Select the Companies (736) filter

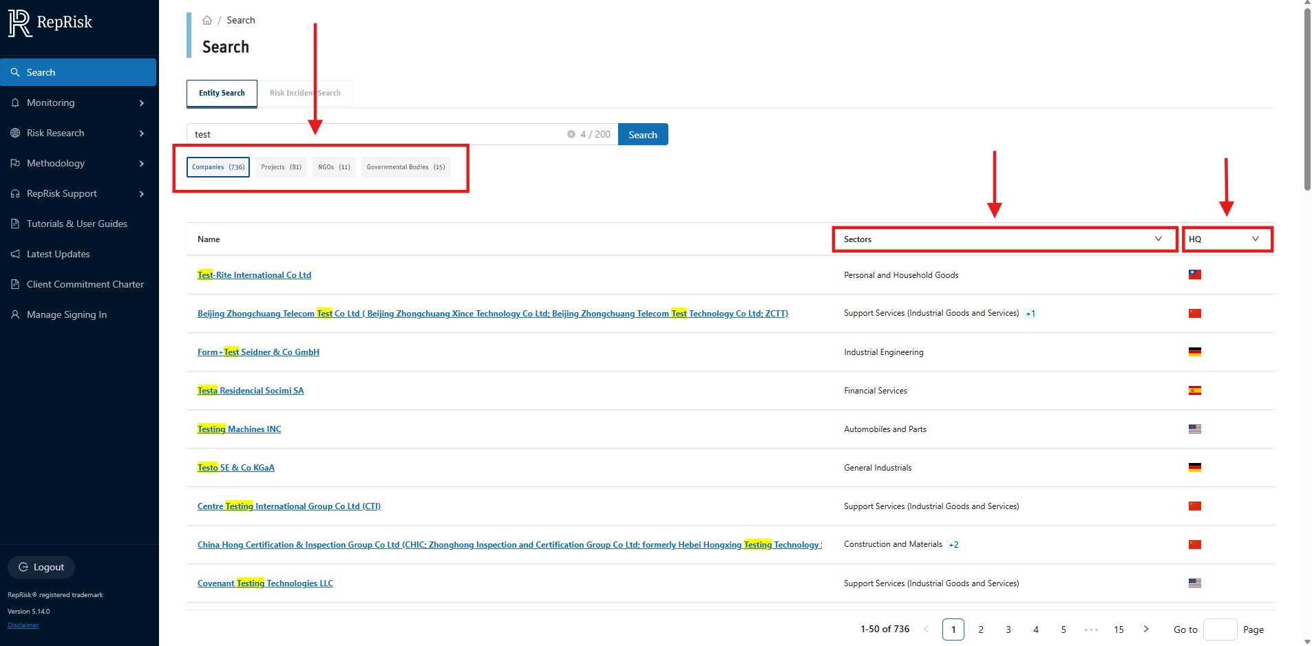(x=218, y=167)
